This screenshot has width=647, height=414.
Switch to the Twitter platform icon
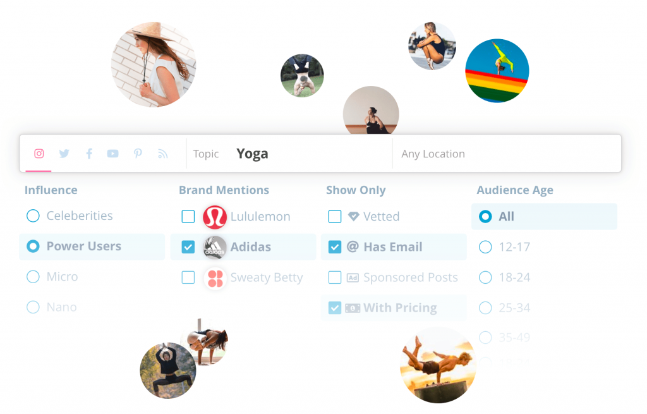click(x=64, y=154)
